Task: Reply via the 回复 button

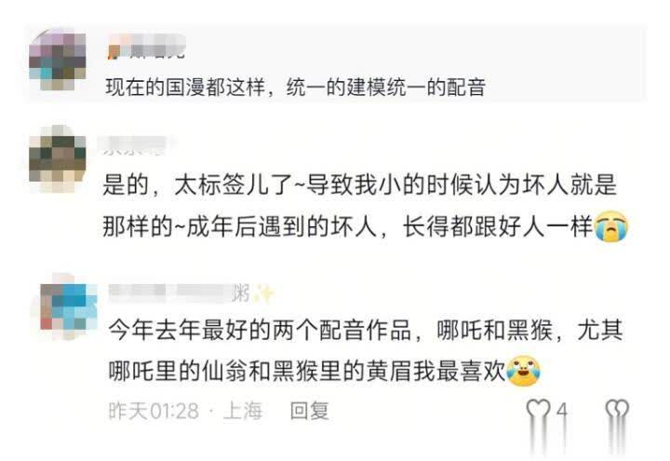Action: coord(309,411)
